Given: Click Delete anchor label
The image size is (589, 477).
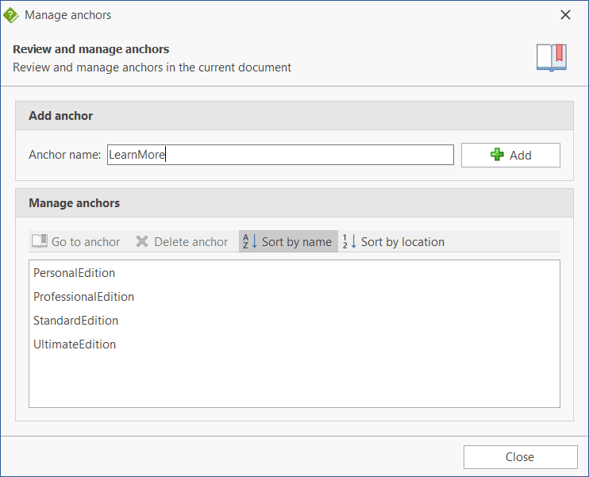Looking at the screenshot, I should (191, 242).
